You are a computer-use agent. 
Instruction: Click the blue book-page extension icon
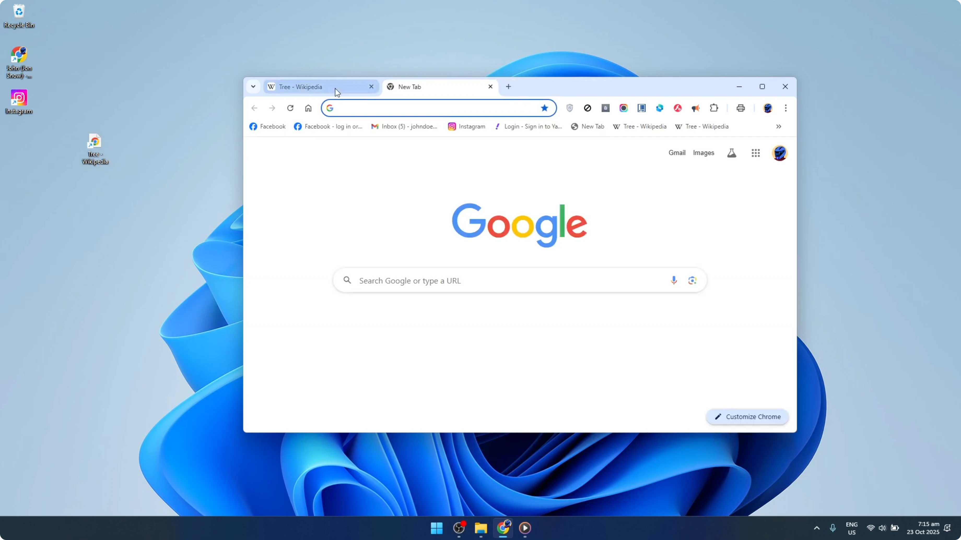(642, 108)
